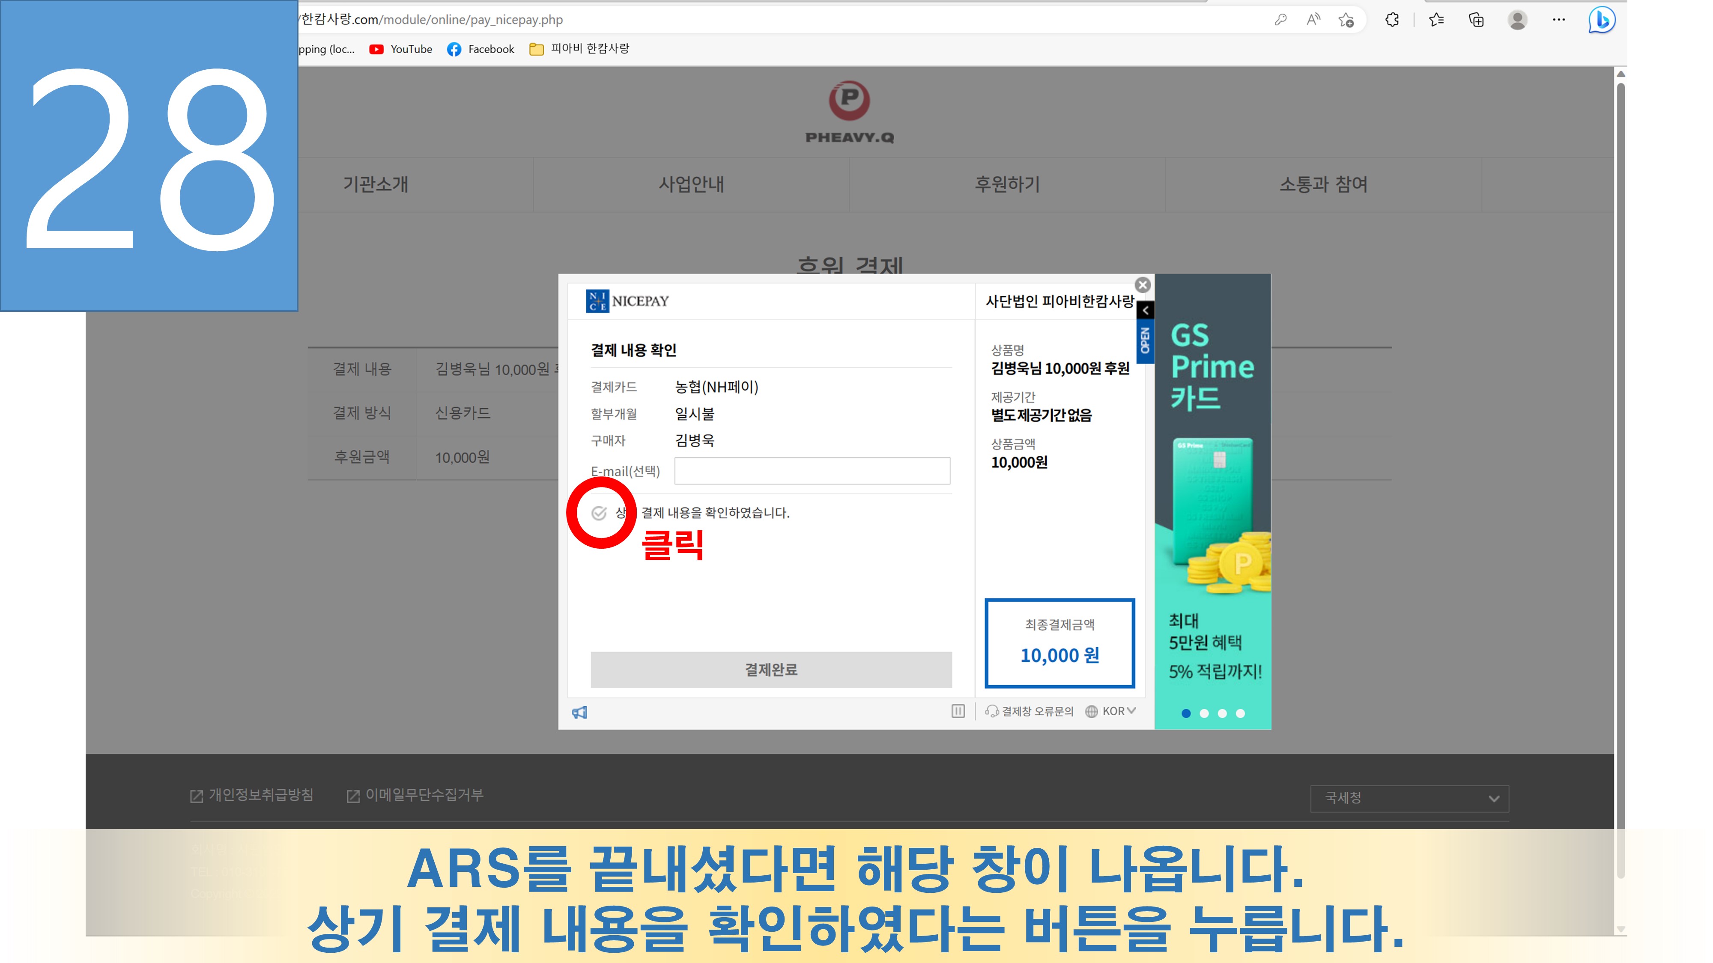Click the megaphone notice icon in NICEPAY footer

[579, 713]
